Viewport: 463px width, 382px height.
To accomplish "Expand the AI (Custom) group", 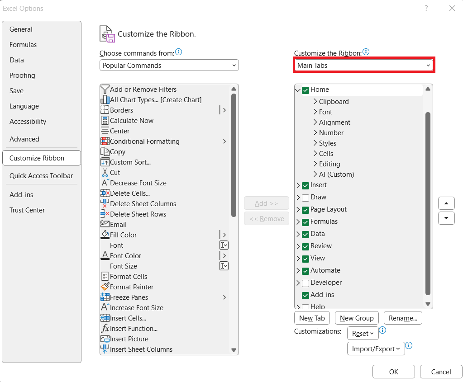I will click(x=315, y=174).
